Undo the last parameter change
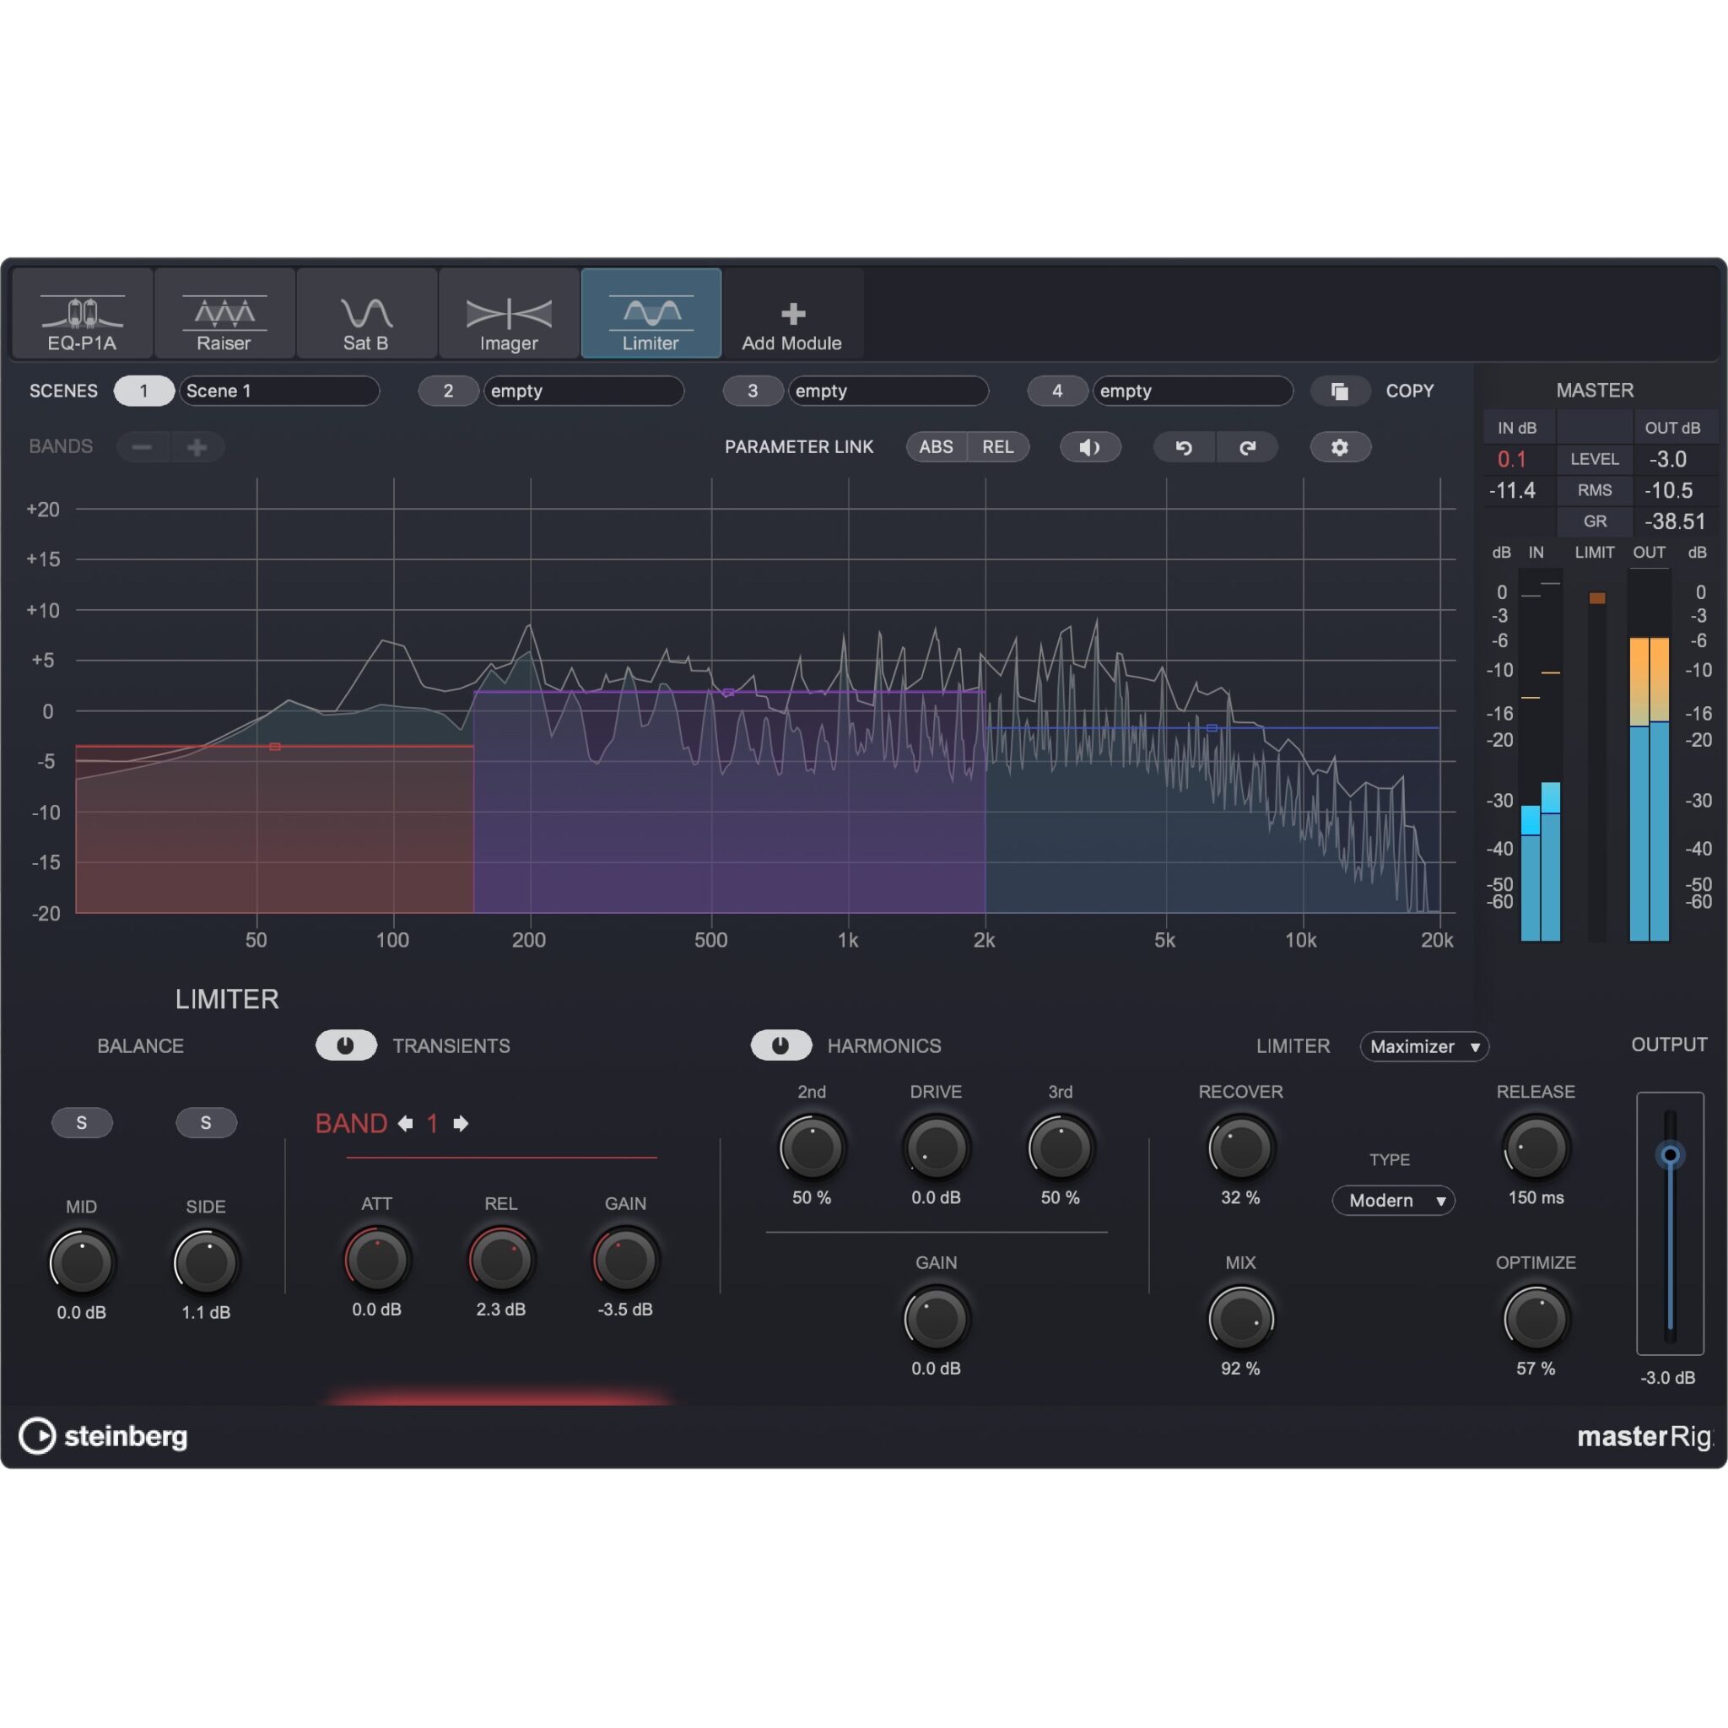The image size is (1728, 1728). click(x=1183, y=447)
